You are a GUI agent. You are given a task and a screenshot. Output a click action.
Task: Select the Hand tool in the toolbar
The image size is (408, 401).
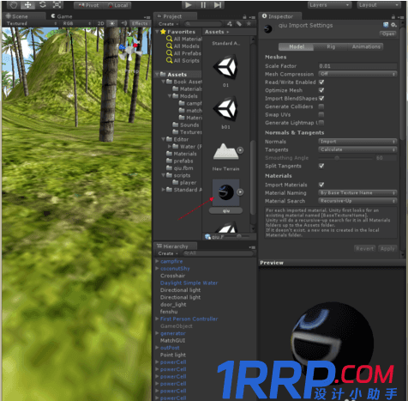(x=13, y=4)
